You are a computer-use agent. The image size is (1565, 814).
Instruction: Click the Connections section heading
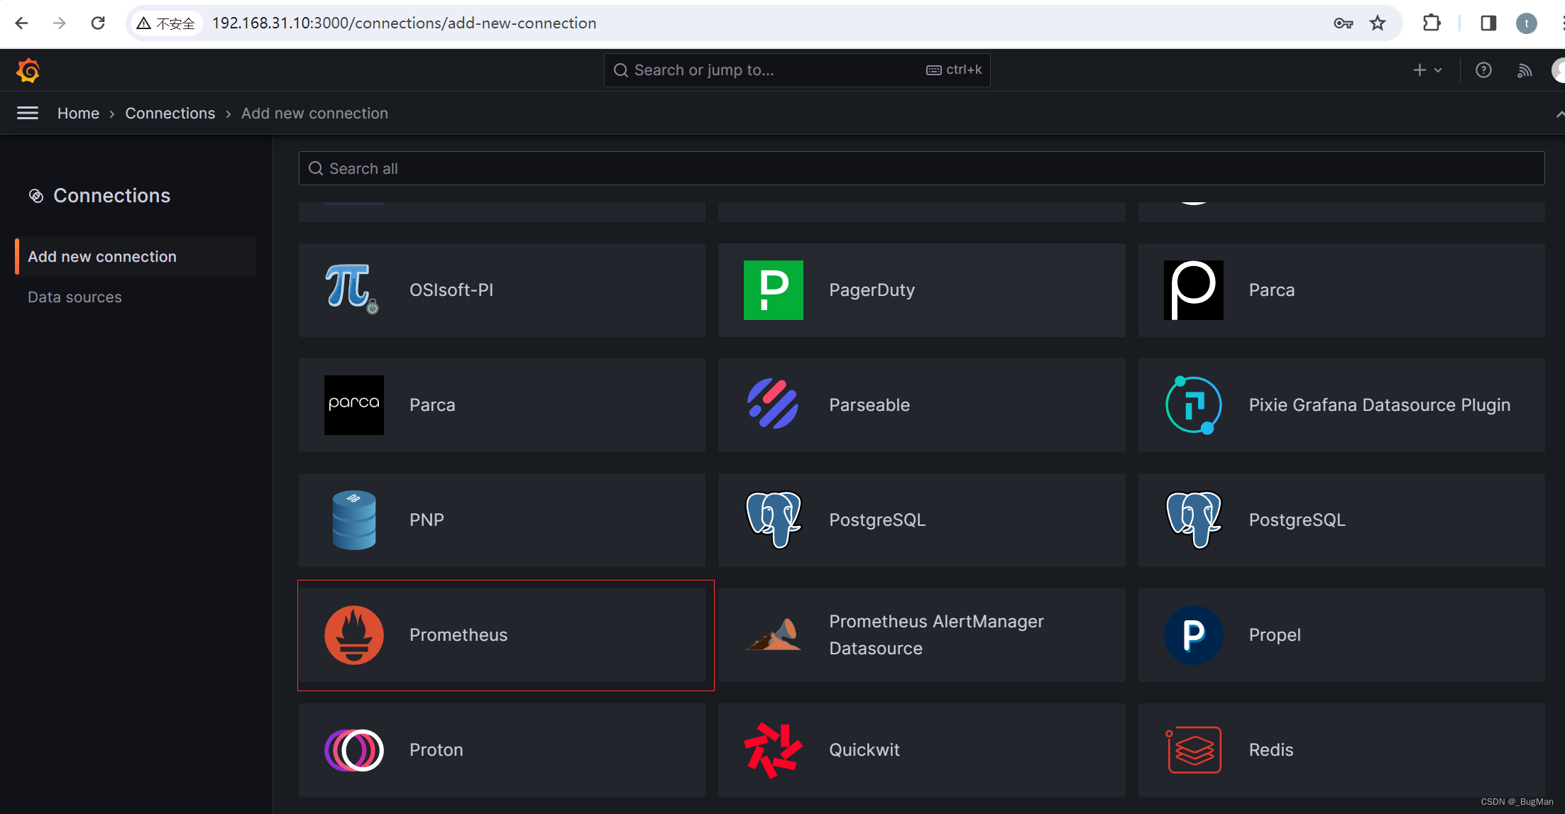tap(111, 196)
